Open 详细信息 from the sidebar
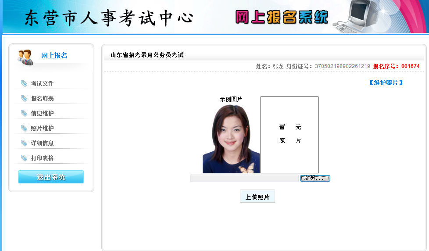429x251 pixels. click(42, 143)
